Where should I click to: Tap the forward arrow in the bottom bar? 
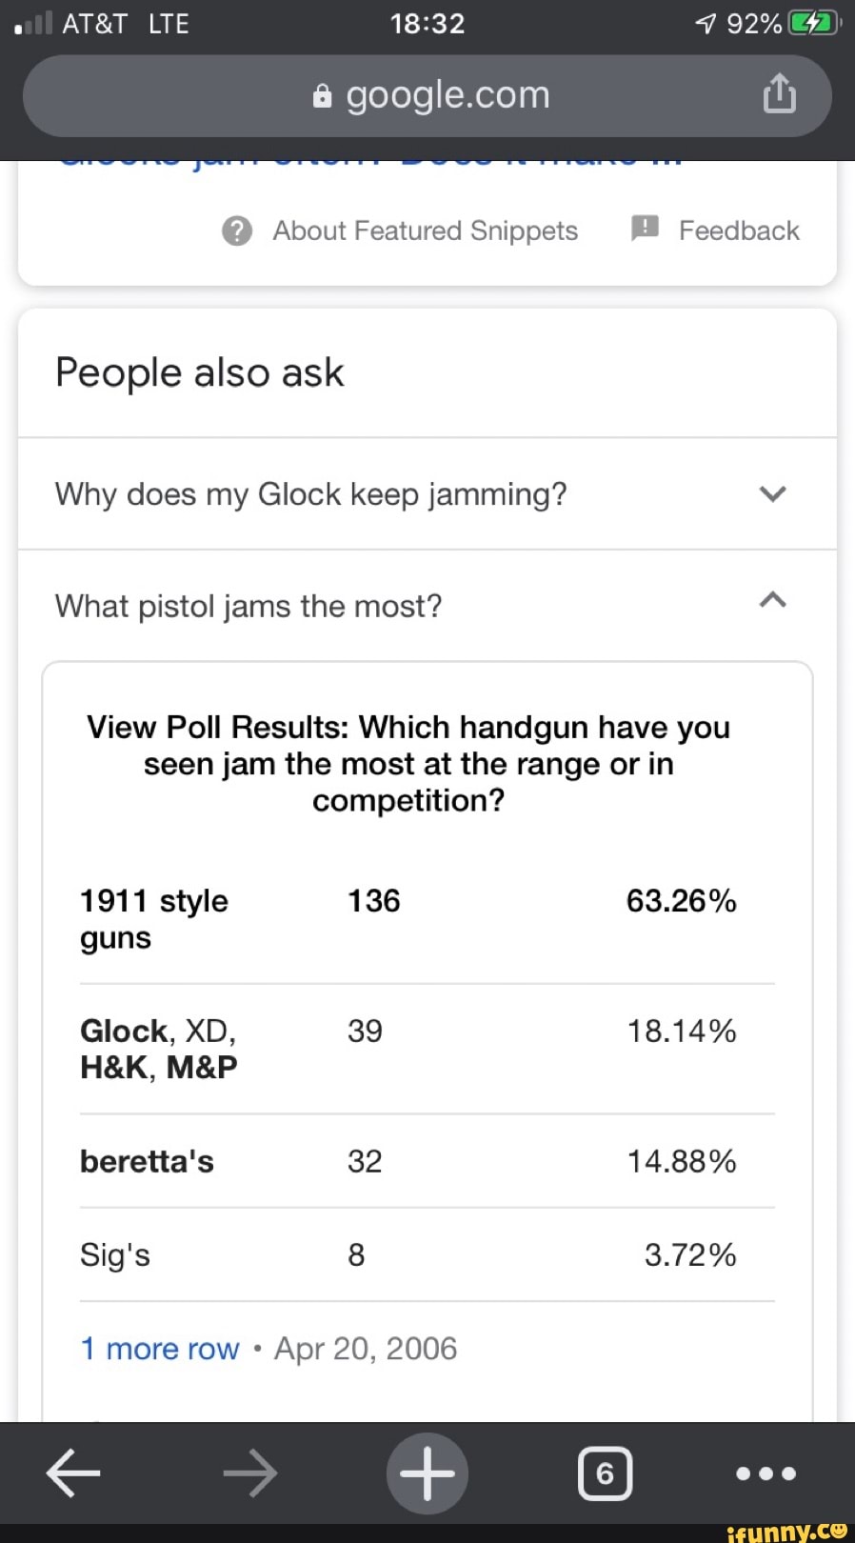(x=249, y=1473)
